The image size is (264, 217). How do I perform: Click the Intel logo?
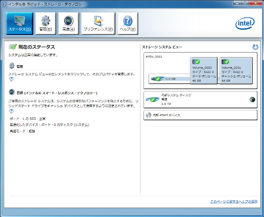245,23
